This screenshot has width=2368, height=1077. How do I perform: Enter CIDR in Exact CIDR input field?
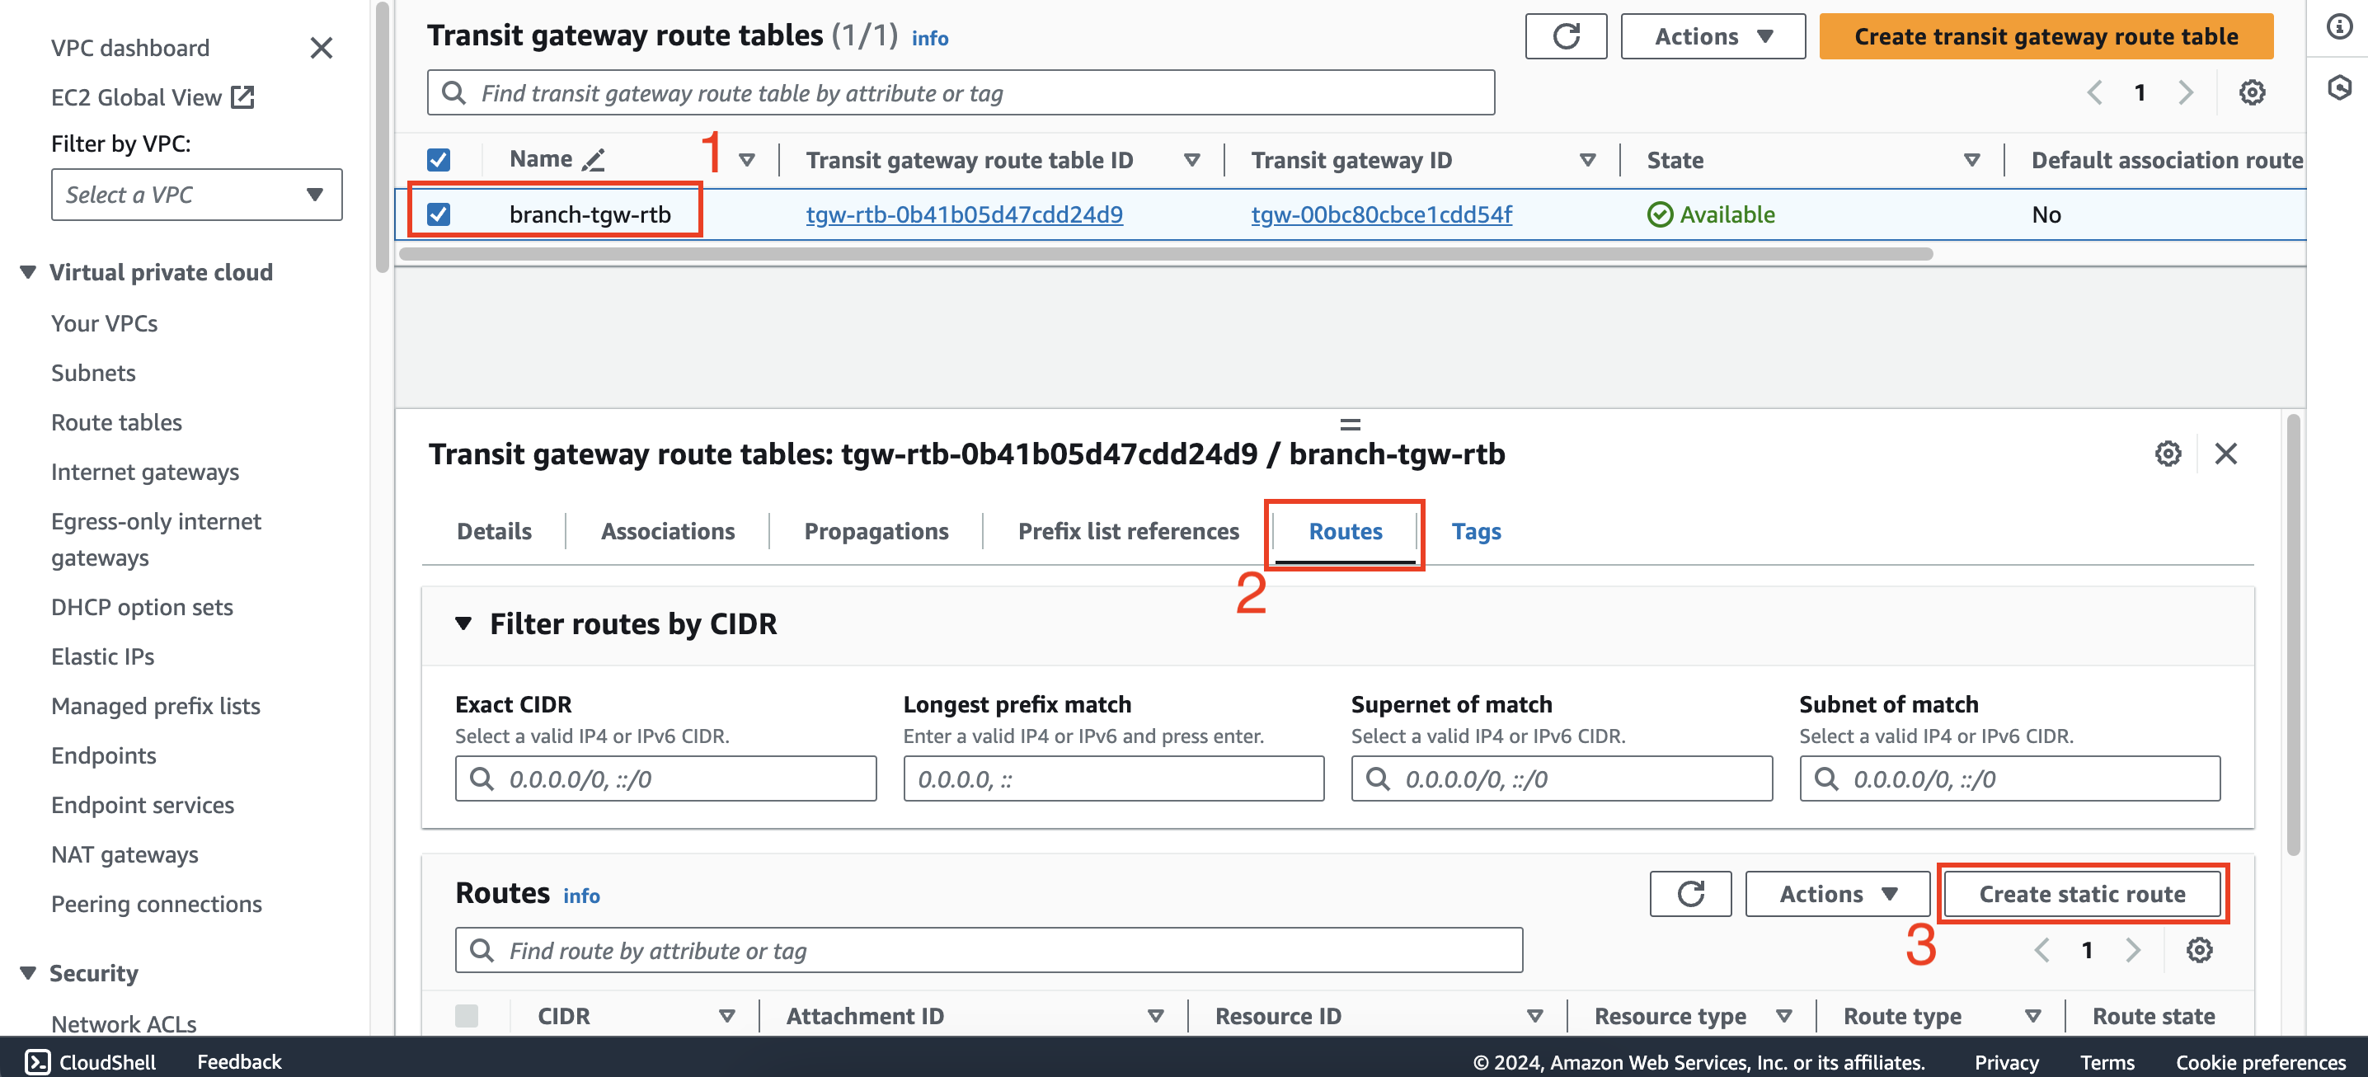point(665,779)
